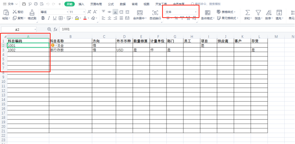The height and width of the screenshot is (144, 295).
Task: Open the number format dropdown showing 文本
Action: click(181, 12)
